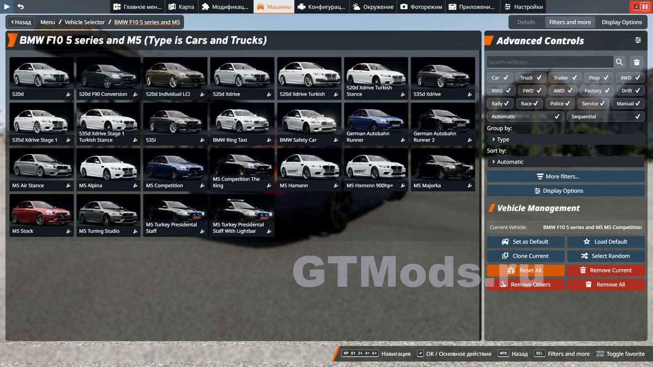Click the magnifier search icon in Advanced Controls
This screenshot has height=367, width=653.
(x=620, y=62)
